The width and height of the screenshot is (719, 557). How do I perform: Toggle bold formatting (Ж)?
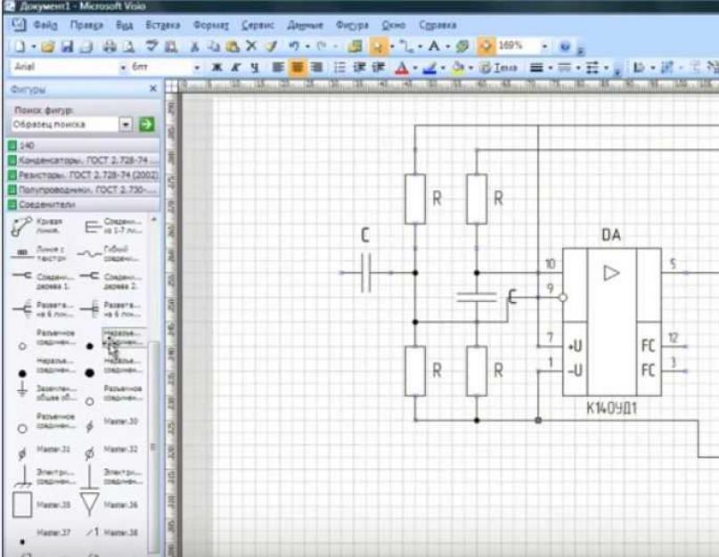point(217,68)
